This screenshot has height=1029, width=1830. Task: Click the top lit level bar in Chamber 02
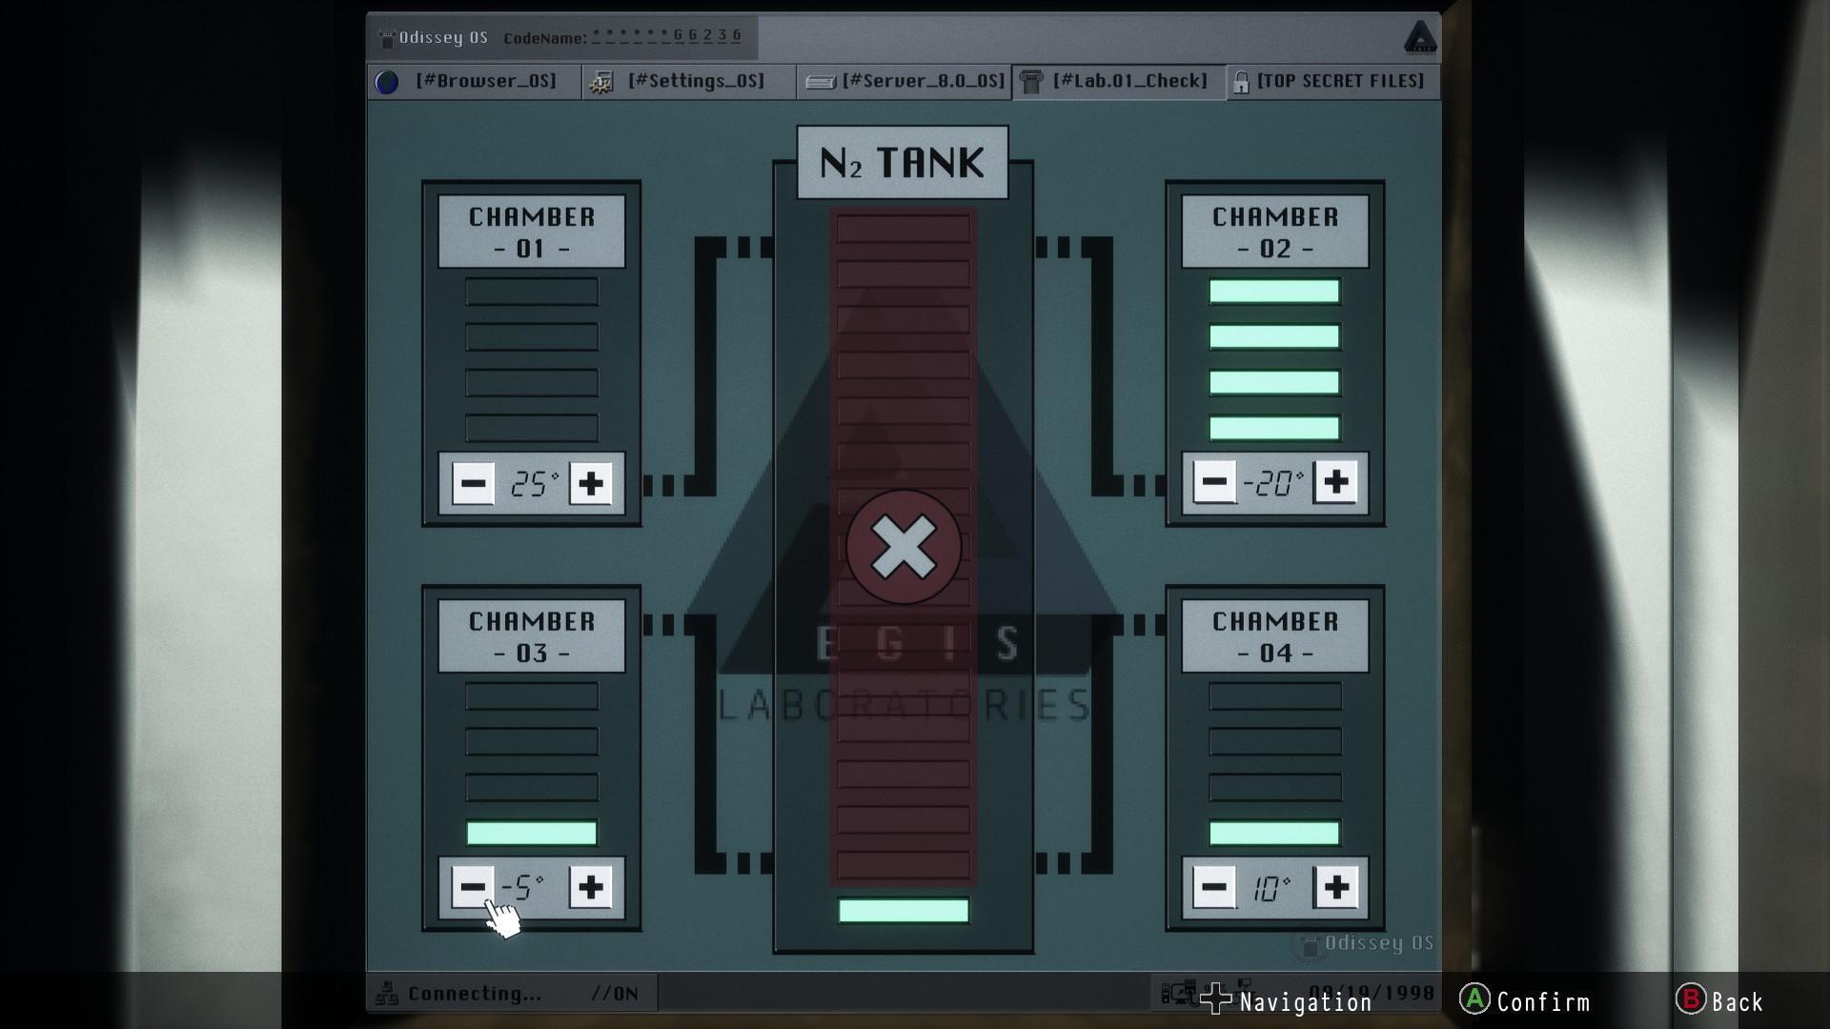[x=1275, y=292]
